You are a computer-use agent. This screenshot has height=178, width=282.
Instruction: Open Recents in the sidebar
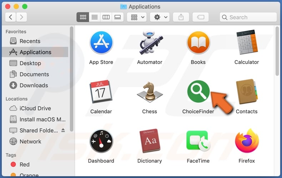(35, 41)
